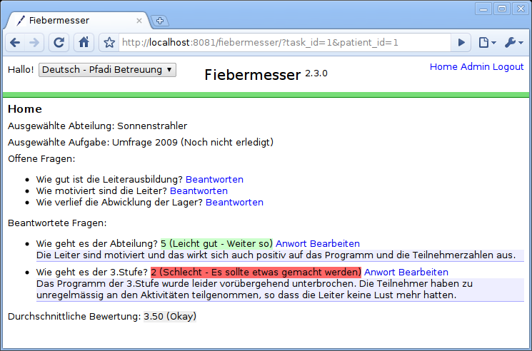Screen dimensions: 532x351
Task: Reload the page with the refresh icon
Action: click(x=59, y=43)
